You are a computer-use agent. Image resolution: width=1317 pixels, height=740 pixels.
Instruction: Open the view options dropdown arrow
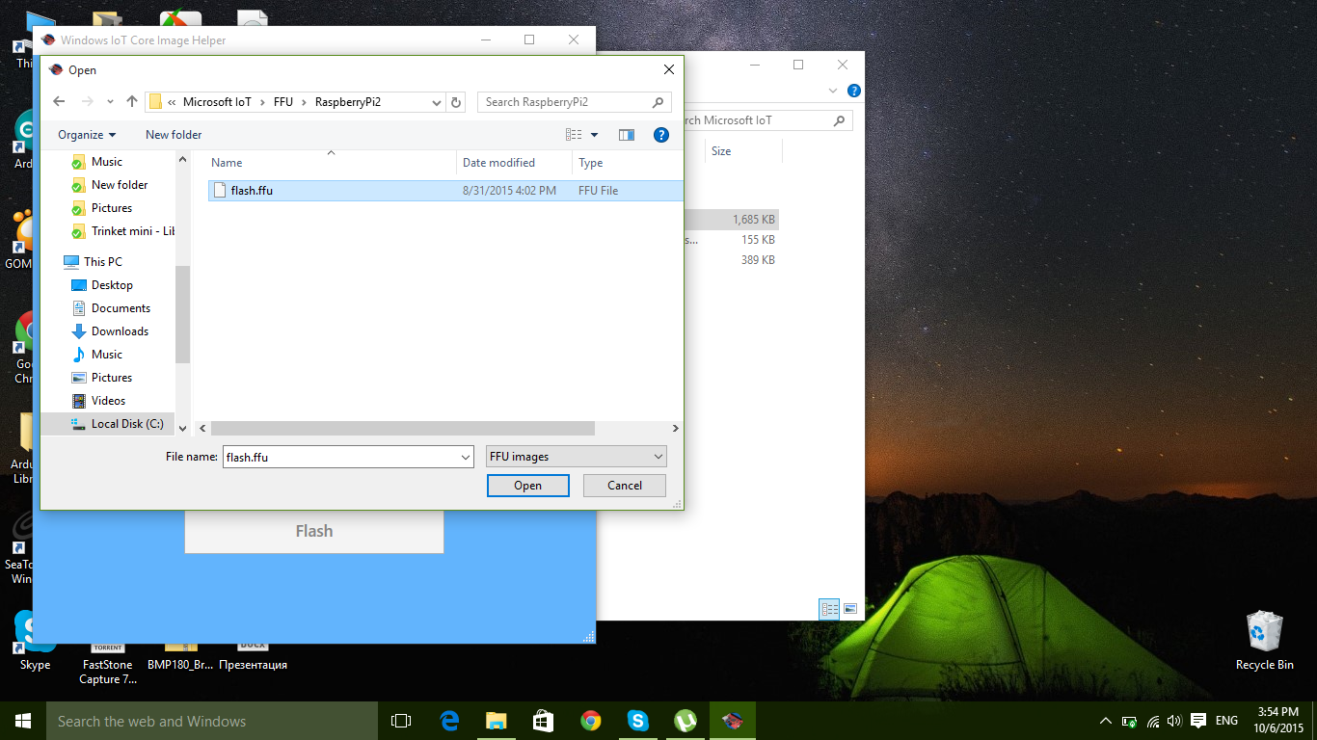pyautogui.click(x=595, y=135)
